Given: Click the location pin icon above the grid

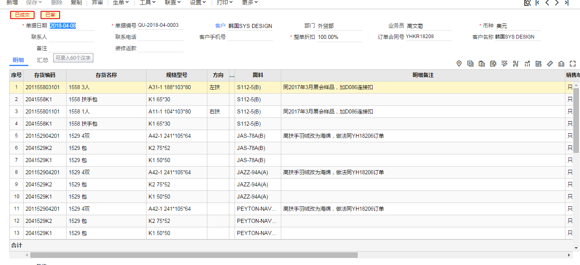Looking at the screenshot, I should click(x=459, y=64).
